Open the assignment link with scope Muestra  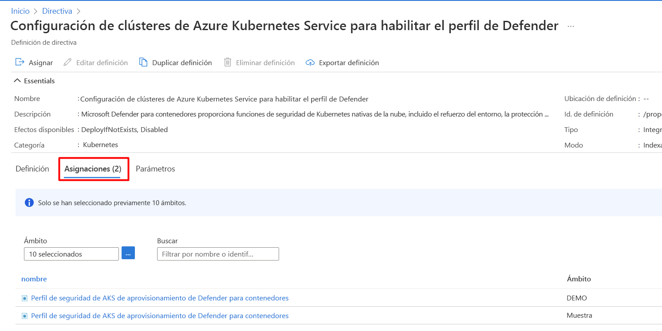coord(160,316)
